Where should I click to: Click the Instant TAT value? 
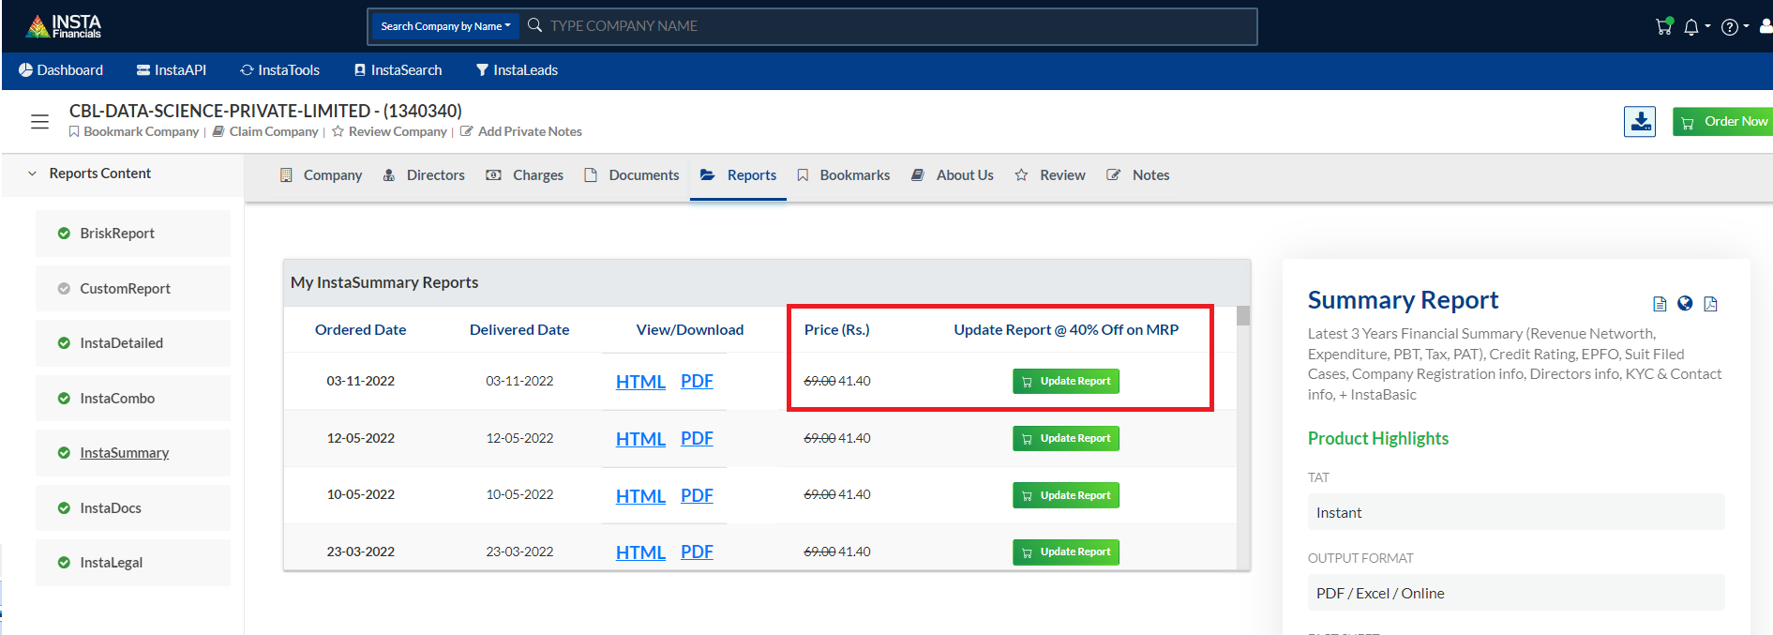click(x=1516, y=512)
